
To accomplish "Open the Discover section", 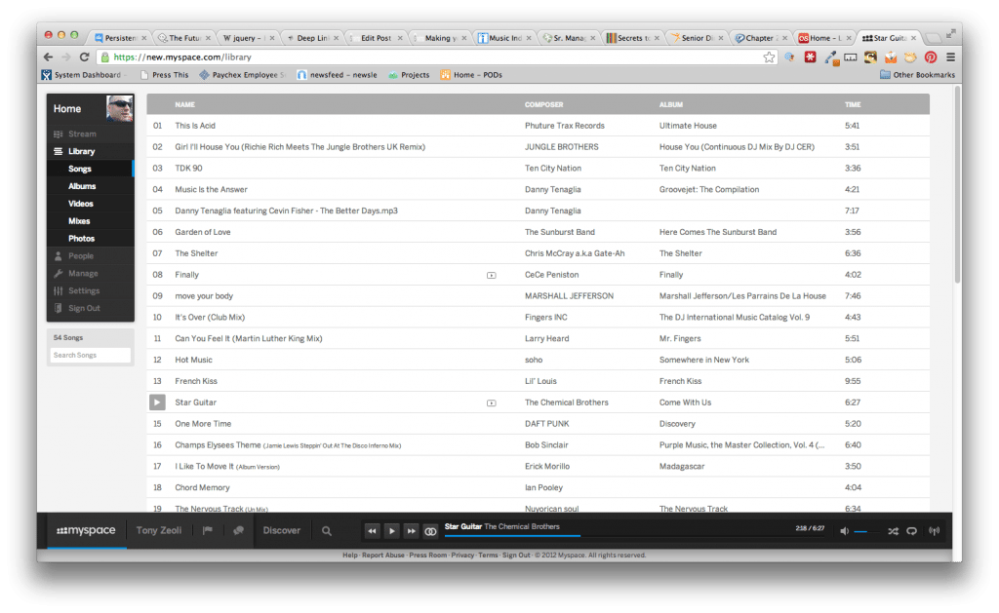I will [x=282, y=530].
